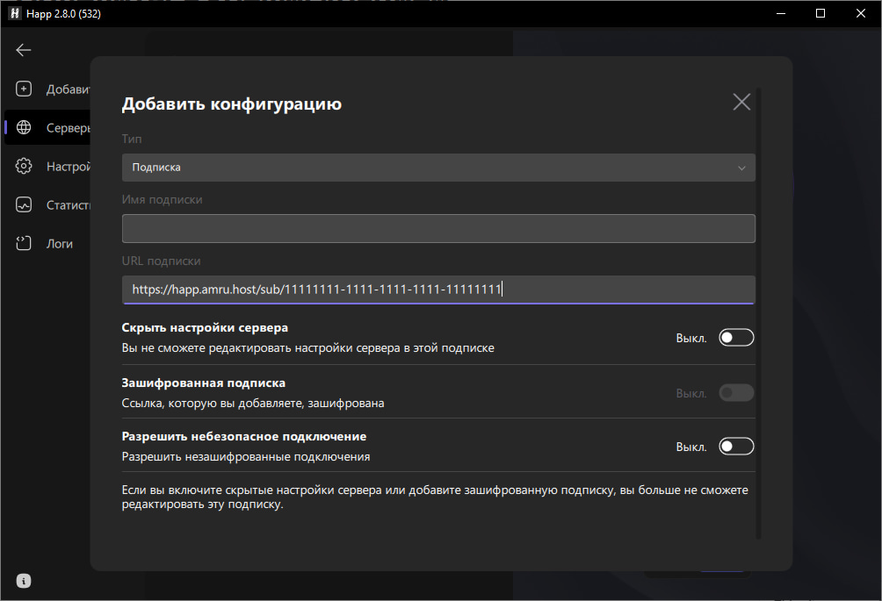Close the Happ application window
882x601 pixels.
[x=861, y=13]
